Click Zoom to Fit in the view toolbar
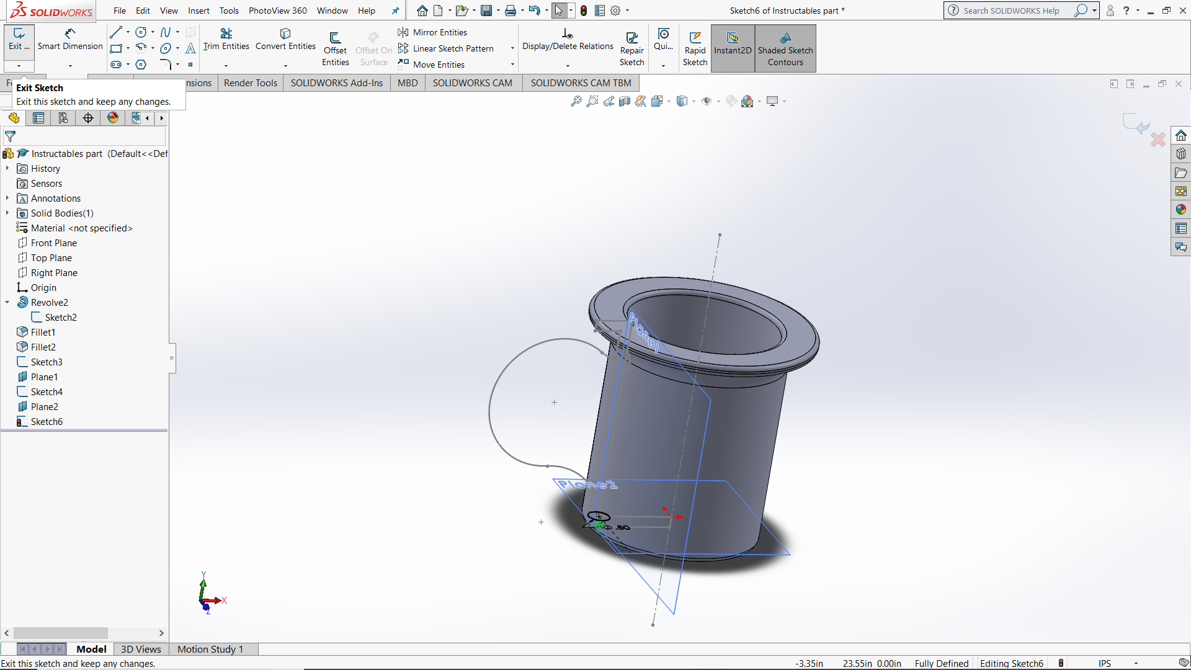The height and width of the screenshot is (670, 1191). (x=575, y=100)
